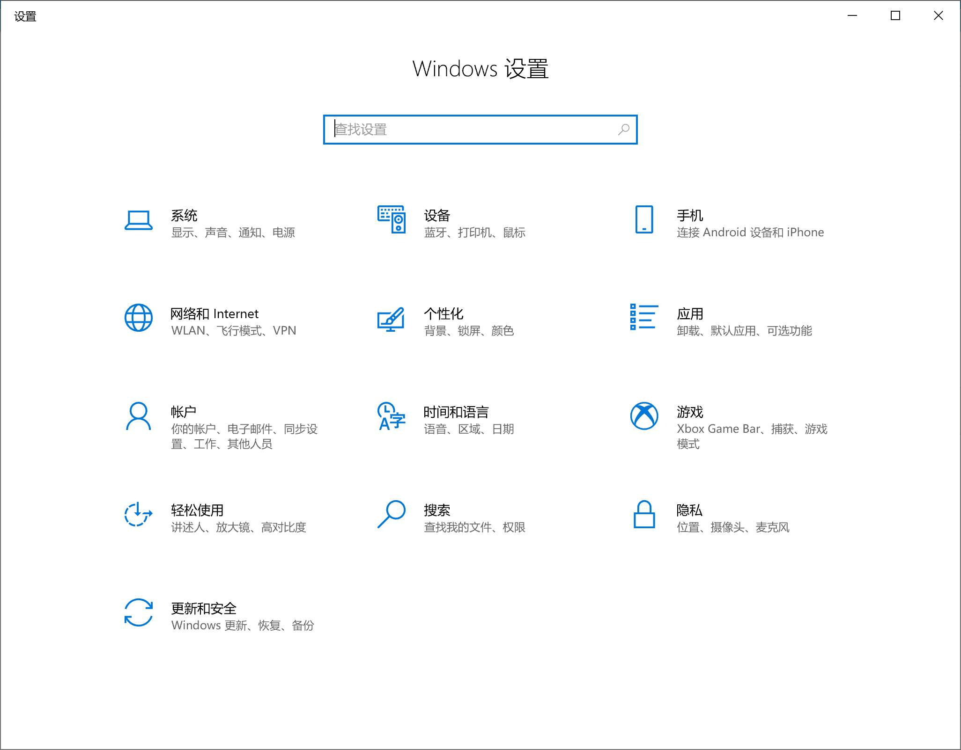Select the 游戏 category heading

[690, 412]
